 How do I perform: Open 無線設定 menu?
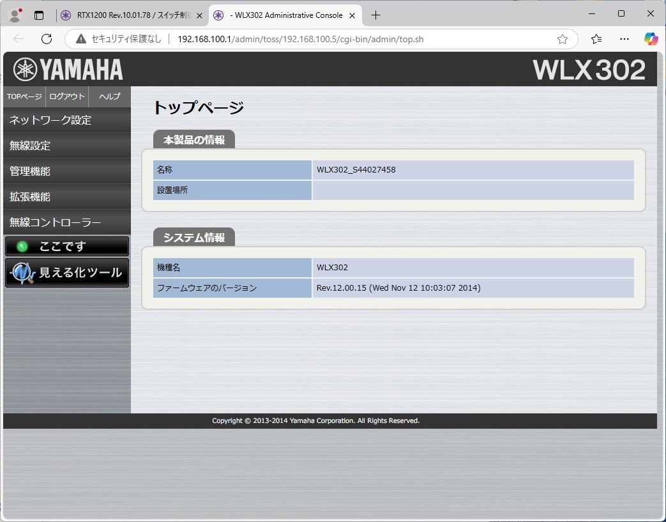[67, 146]
